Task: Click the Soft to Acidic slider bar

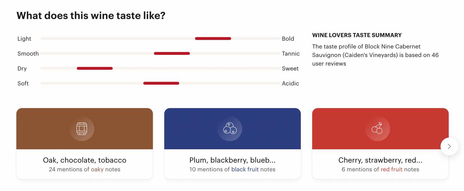Action: 161,83
